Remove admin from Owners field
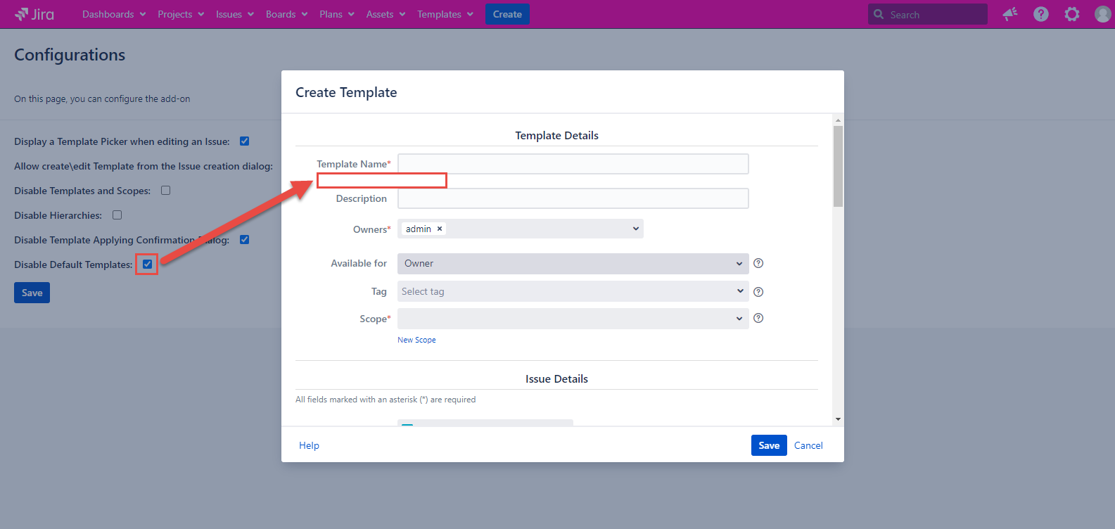This screenshot has height=529, width=1115. tap(440, 229)
